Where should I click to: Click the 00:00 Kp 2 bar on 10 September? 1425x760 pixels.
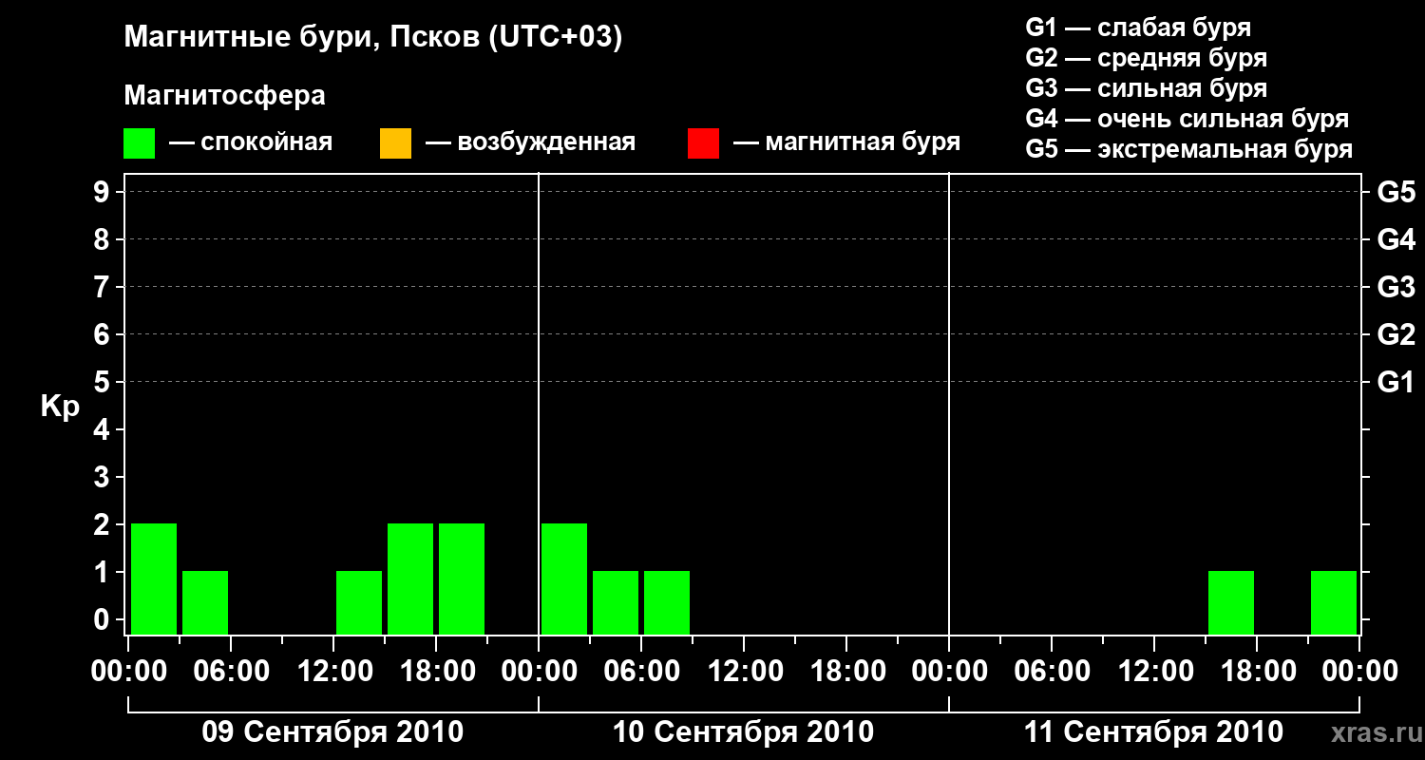564,579
